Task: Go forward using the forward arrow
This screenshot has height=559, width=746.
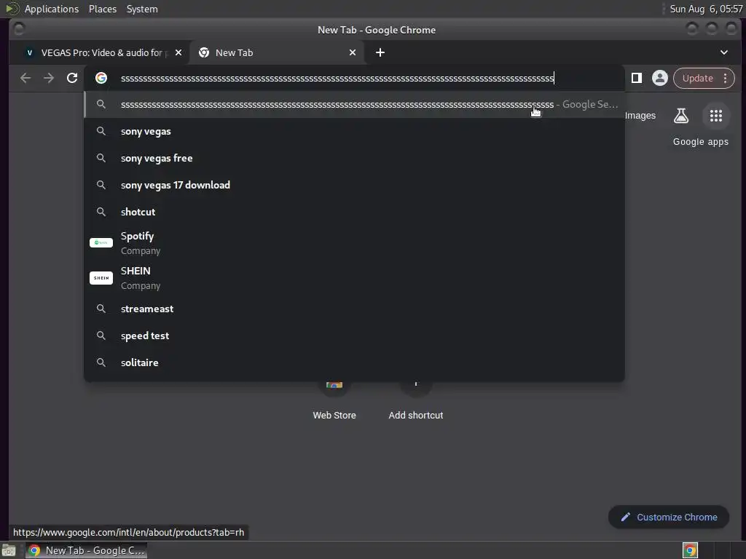Action: (49, 78)
